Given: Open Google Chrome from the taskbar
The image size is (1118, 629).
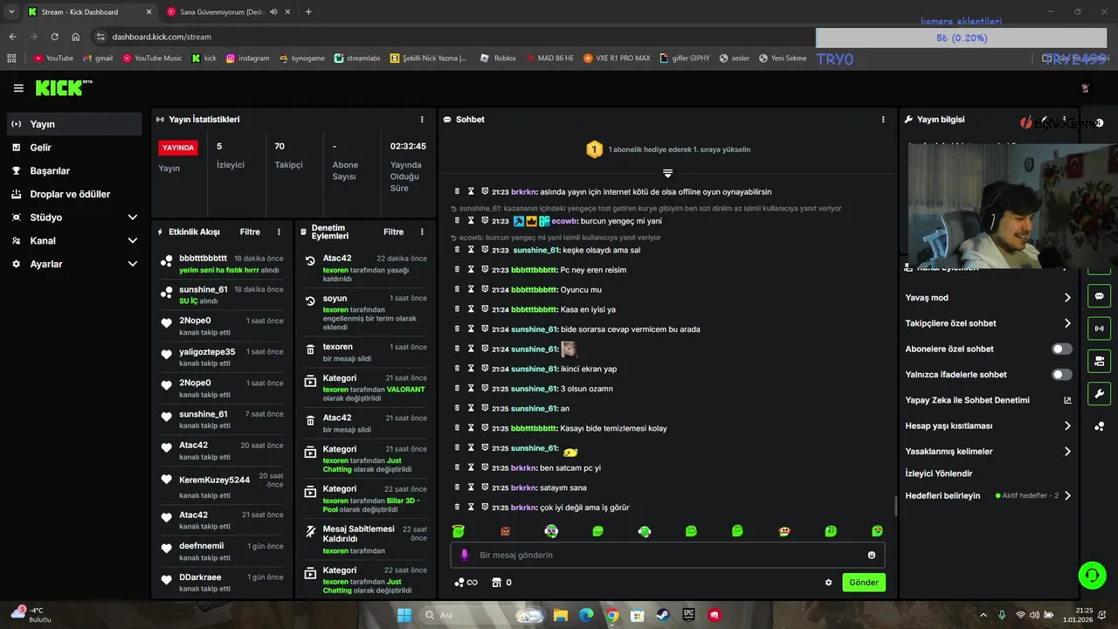Looking at the screenshot, I should [612, 615].
